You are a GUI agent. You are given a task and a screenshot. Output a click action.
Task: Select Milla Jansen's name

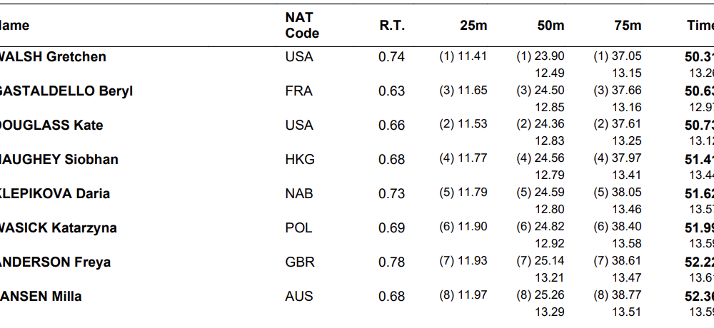pyautogui.click(x=41, y=297)
